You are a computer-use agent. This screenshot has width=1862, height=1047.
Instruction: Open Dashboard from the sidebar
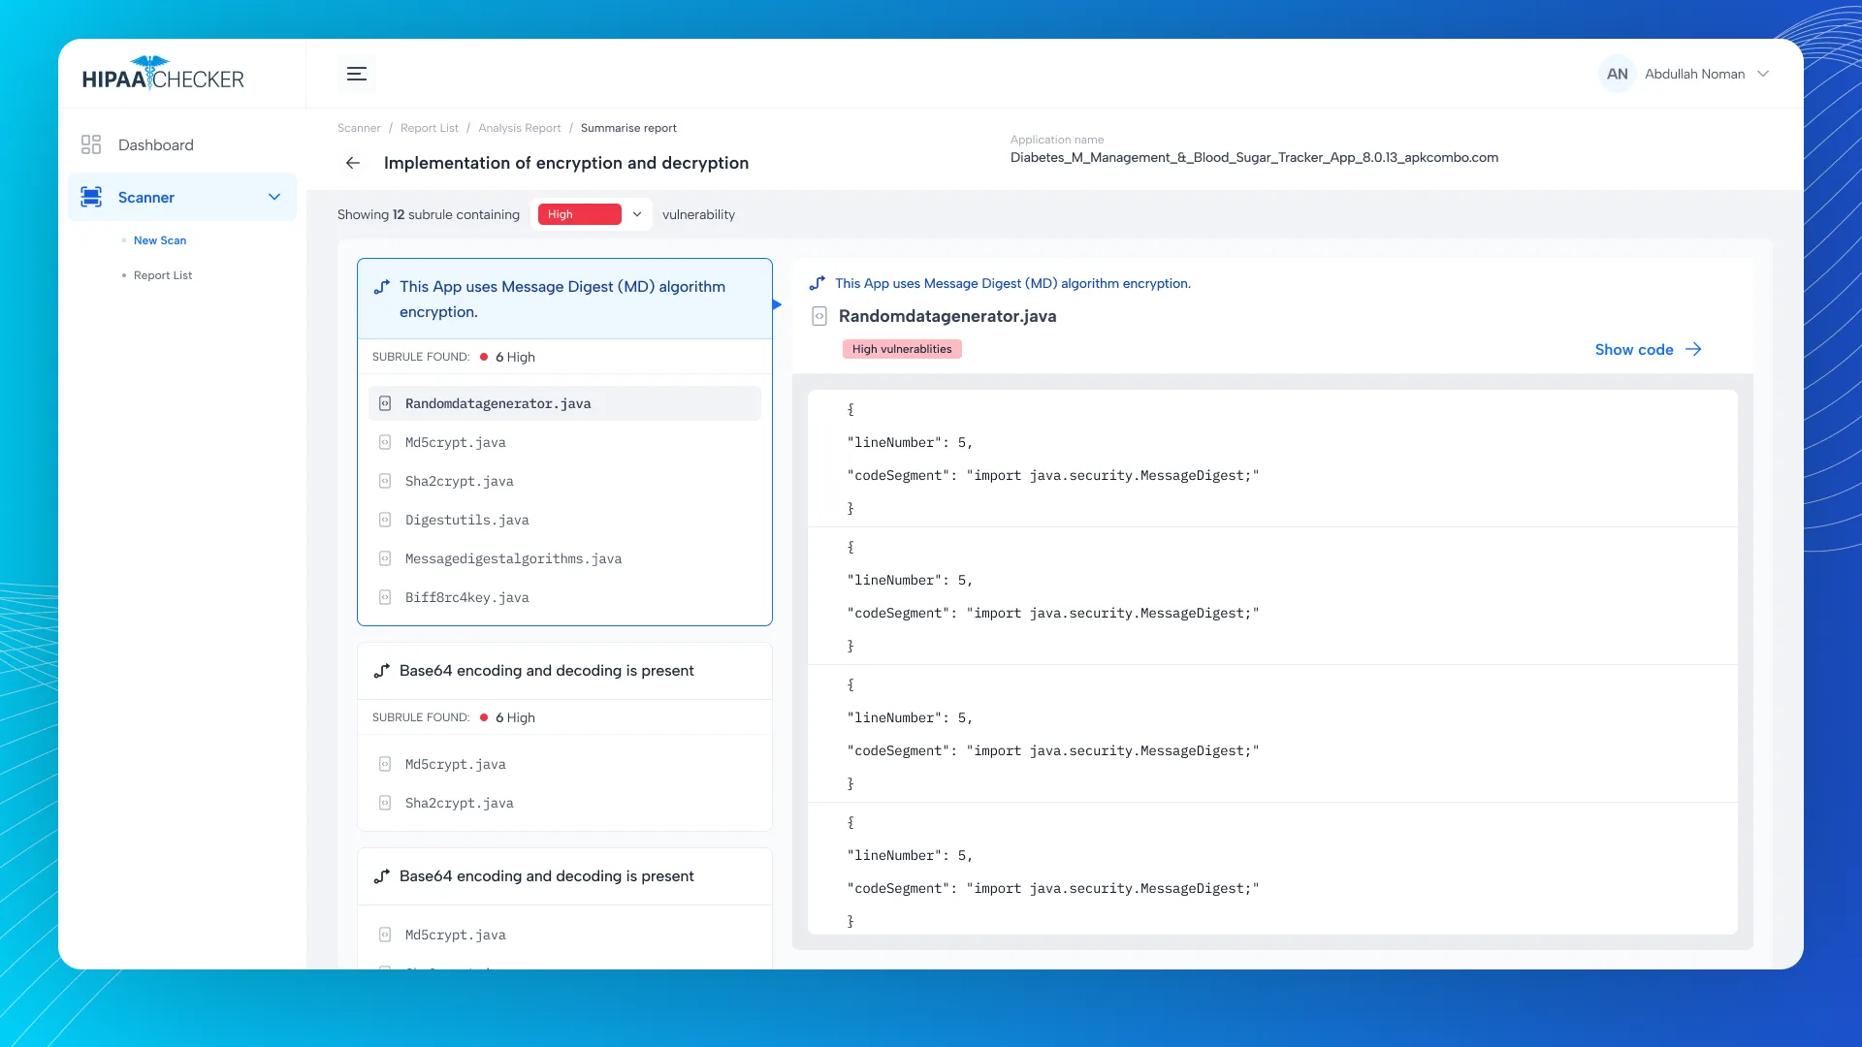(x=155, y=144)
